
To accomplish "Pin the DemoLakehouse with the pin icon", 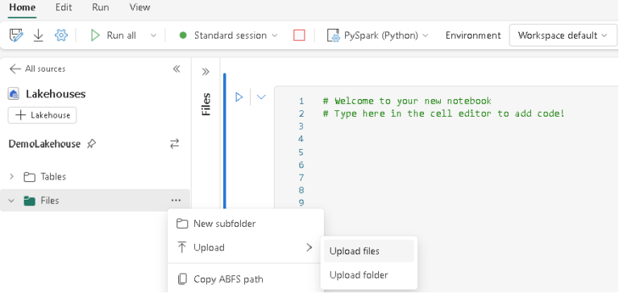I will point(91,144).
